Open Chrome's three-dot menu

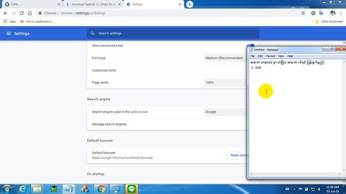(x=341, y=13)
